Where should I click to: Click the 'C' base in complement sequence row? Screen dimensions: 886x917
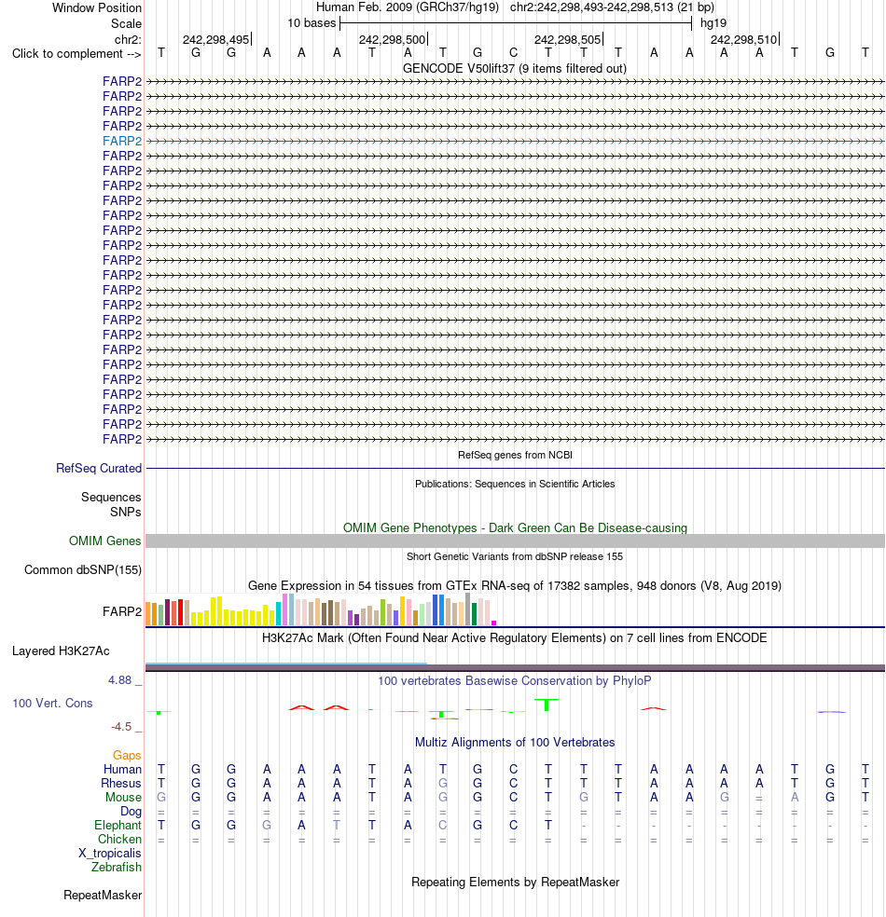[513, 53]
